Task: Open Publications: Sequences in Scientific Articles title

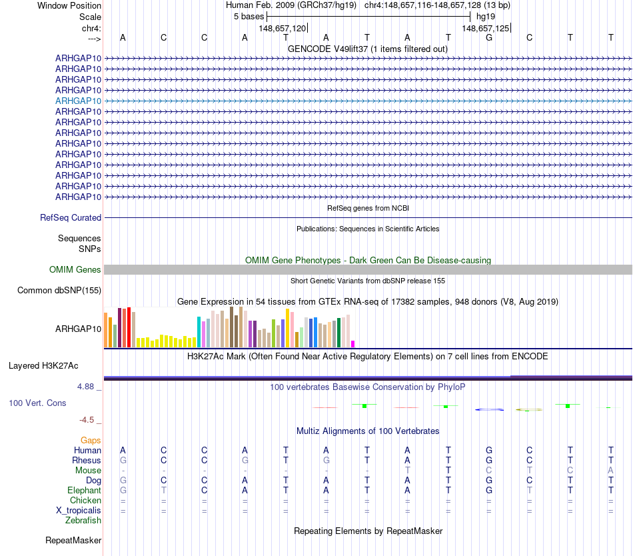Action: click(x=368, y=229)
